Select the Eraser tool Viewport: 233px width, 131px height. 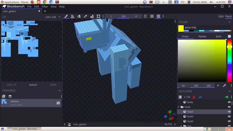pos(79,16)
